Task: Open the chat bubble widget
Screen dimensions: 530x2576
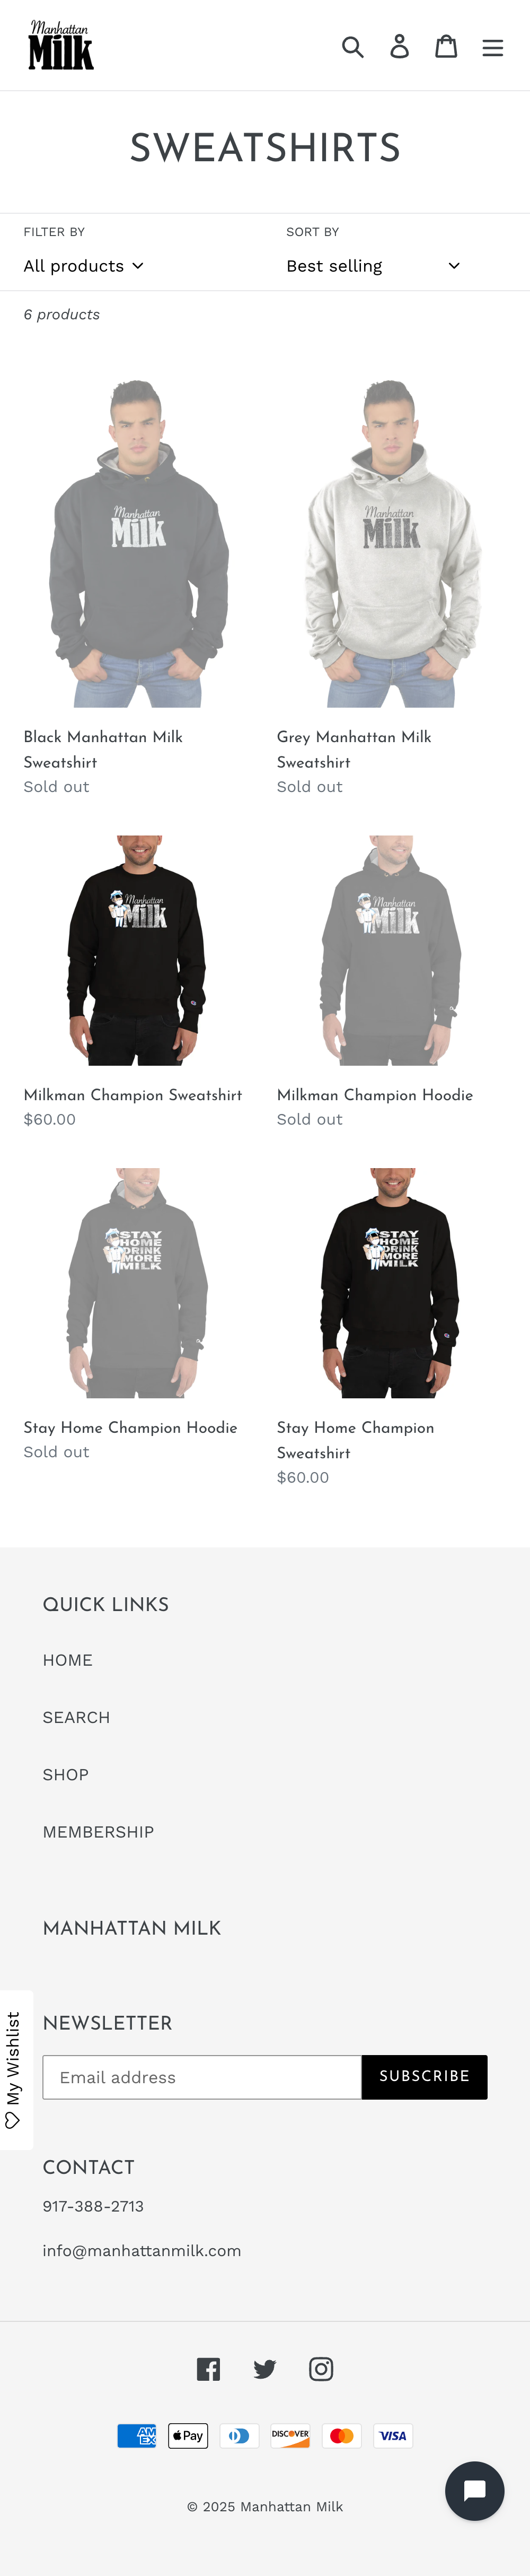Action: pyautogui.click(x=474, y=2490)
